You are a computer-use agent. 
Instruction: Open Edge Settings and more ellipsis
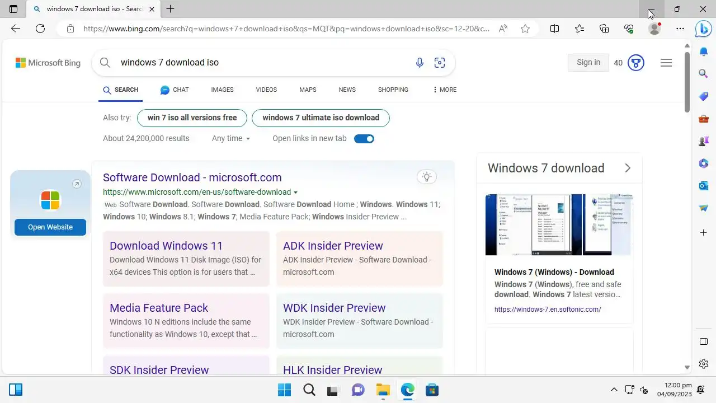680,29
